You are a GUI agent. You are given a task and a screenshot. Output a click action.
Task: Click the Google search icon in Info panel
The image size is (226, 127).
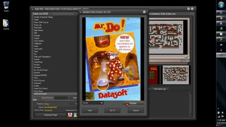point(75,115)
